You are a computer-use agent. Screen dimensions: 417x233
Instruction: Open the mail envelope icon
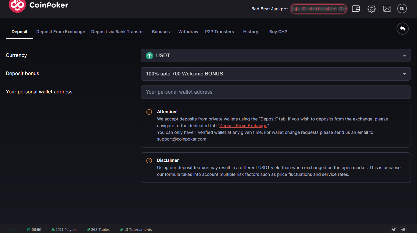[x=387, y=9]
